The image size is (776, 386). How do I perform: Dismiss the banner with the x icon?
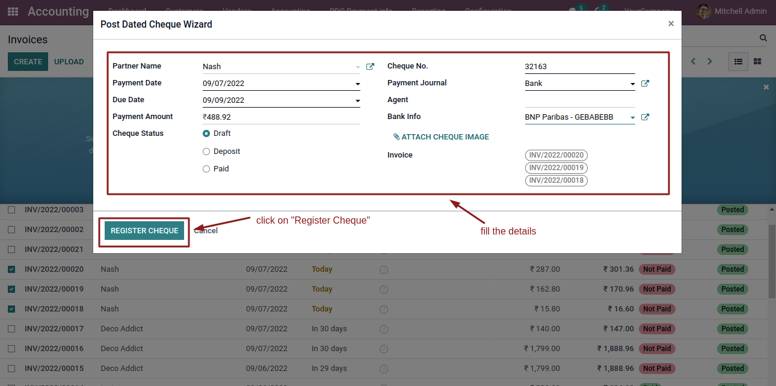(766, 87)
